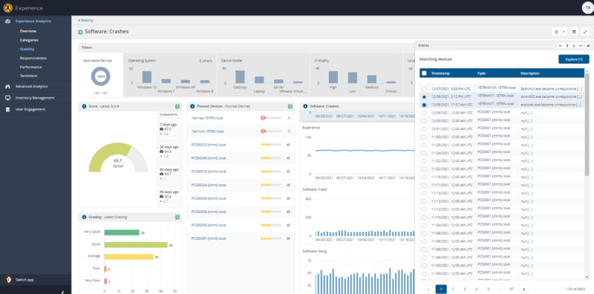Screen dimensions: 594x294
Task: Click green S badge on Poorest Devices tile
Action: point(290,106)
